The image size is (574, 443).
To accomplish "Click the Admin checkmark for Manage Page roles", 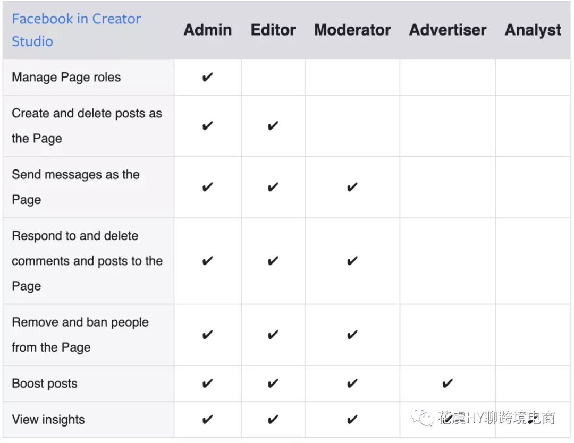I will coord(208,77).
